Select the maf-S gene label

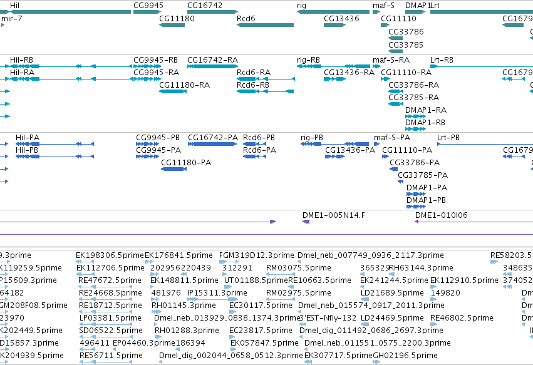click(383, 6)
